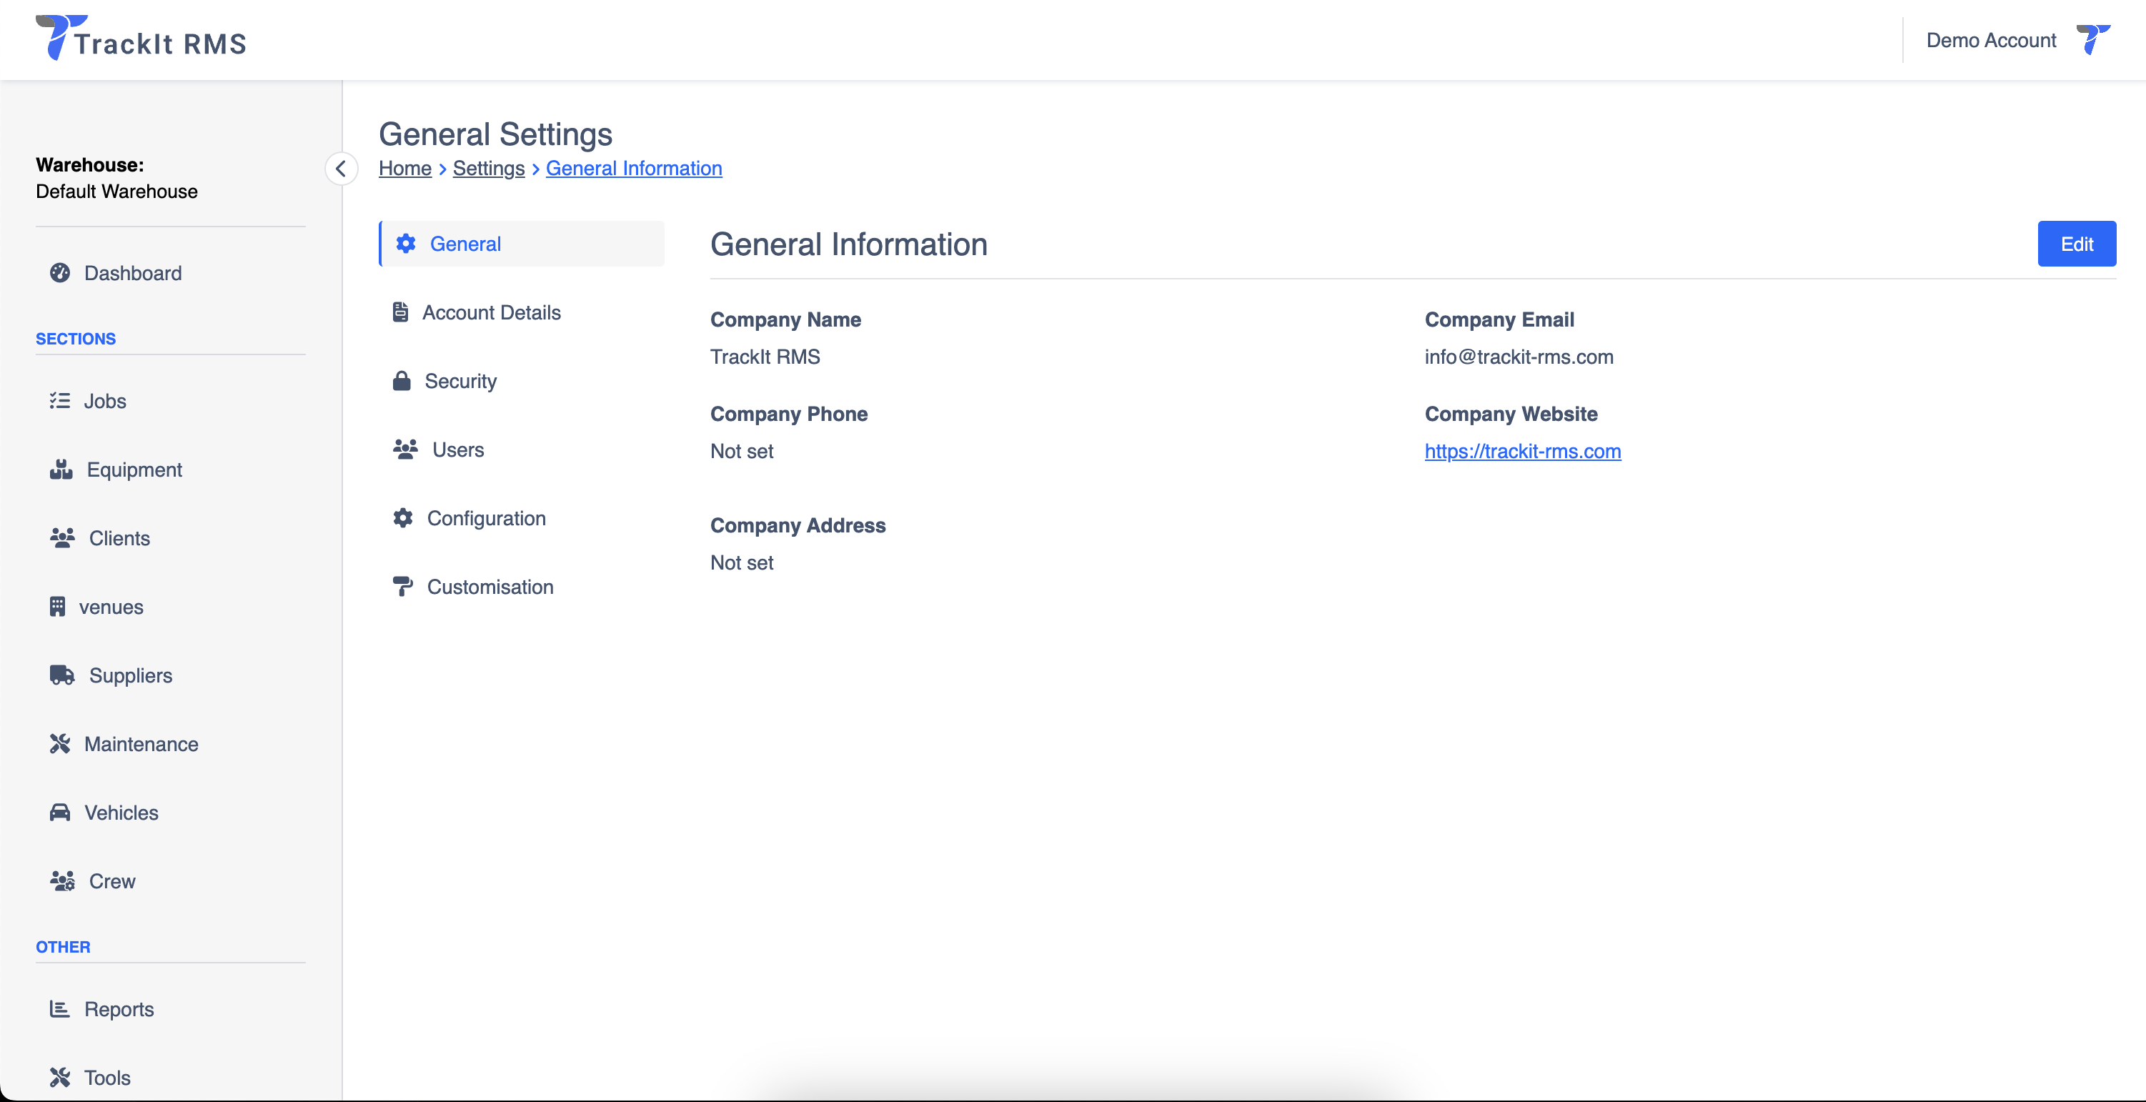Expand the Customisation settings section
This screenshot has height=1102, width=2146.
[x=490, y=587]
